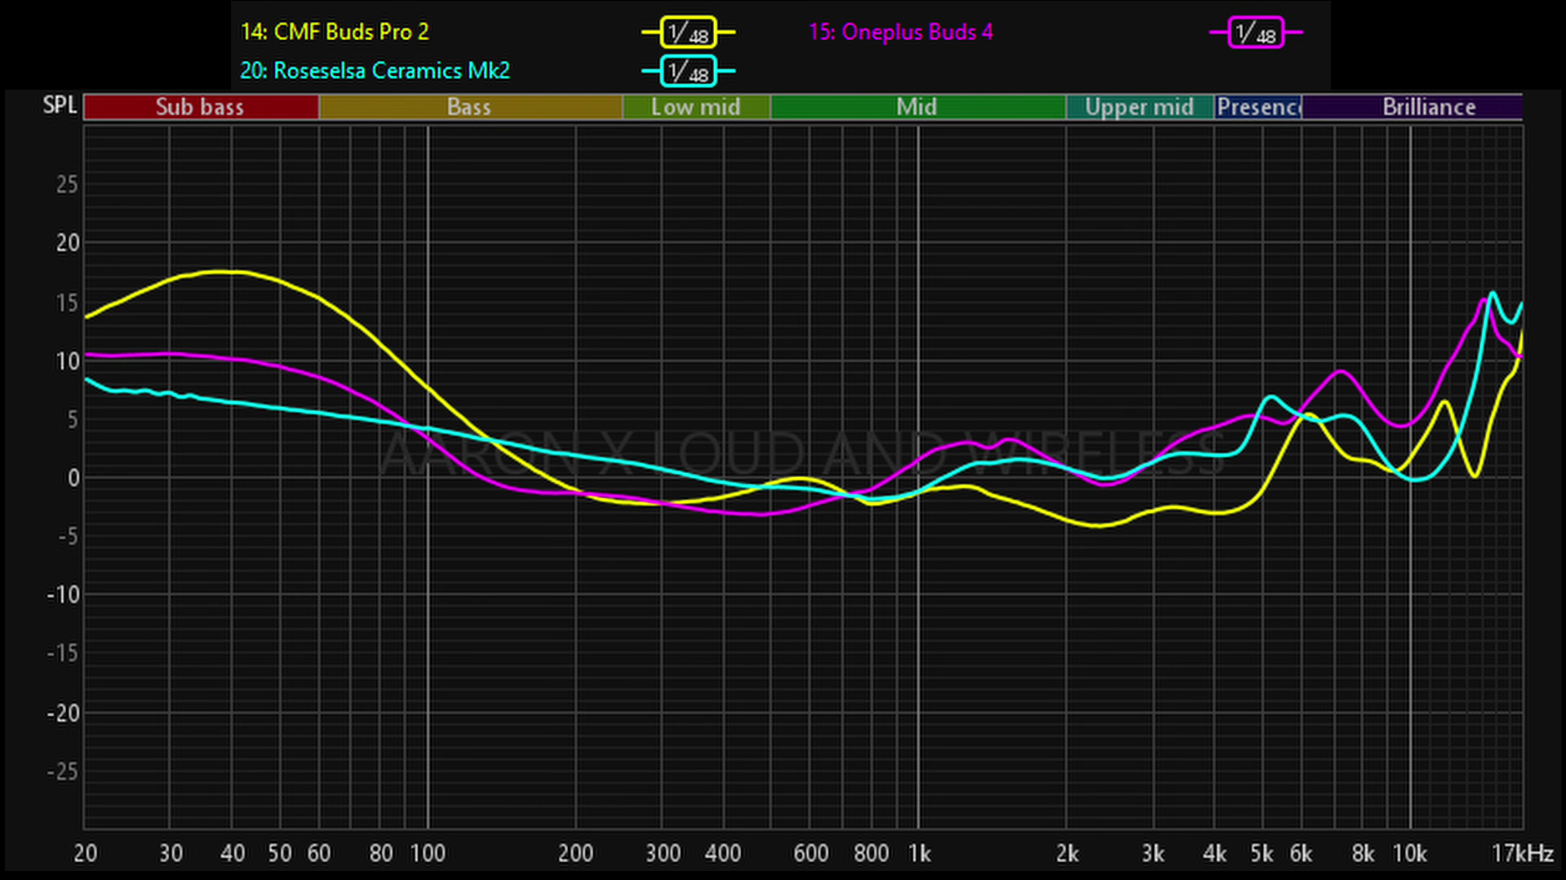Click the CMF Buds Pro 2 legend label

(x=335, y=33)
